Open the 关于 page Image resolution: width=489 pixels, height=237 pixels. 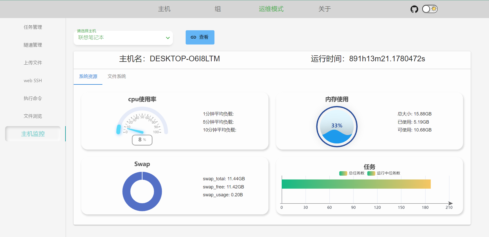[325, 9]
